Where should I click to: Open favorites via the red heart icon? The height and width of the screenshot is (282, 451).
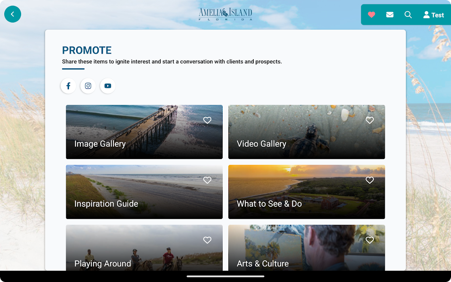pos(371,15)
